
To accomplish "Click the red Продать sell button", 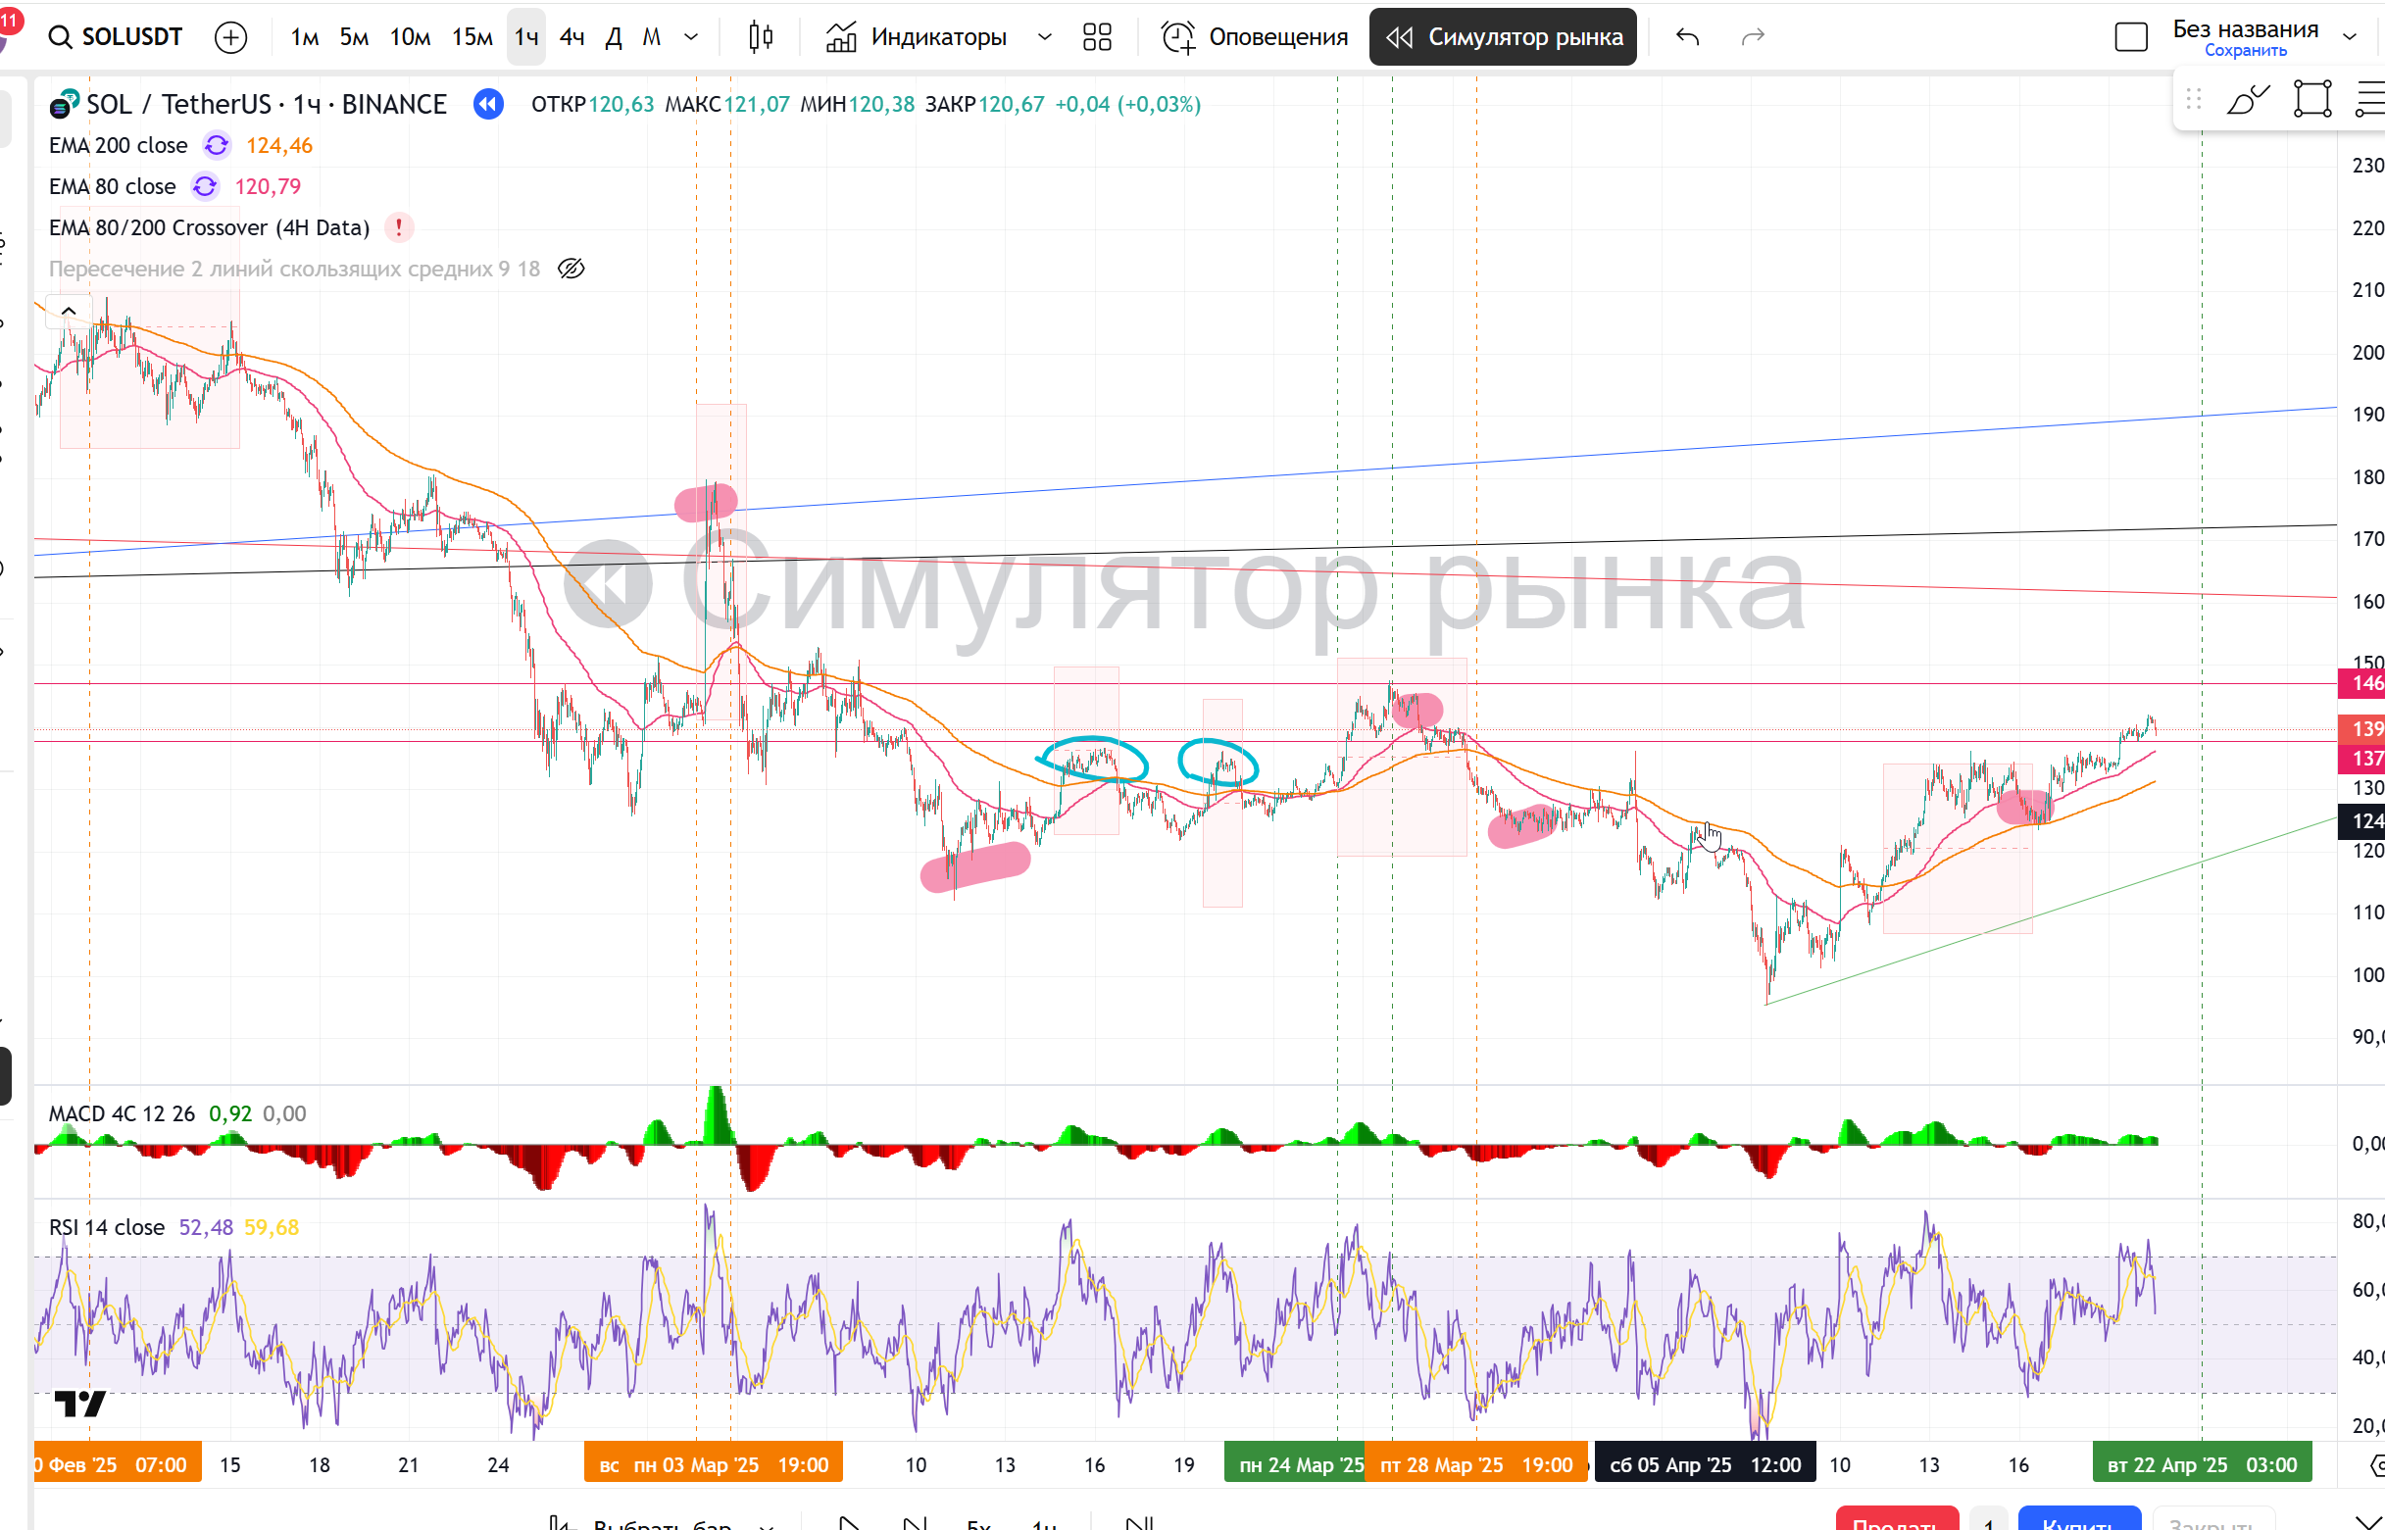I will 1896,1520.
